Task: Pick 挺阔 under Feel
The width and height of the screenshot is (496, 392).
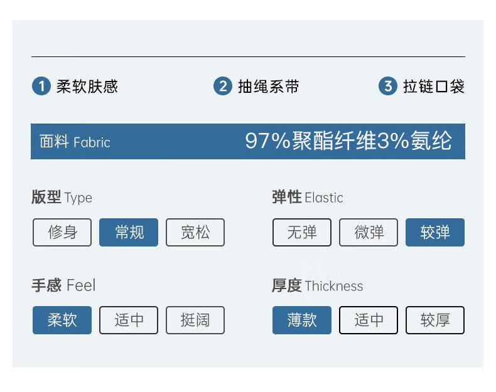Action: coord(195,320)
